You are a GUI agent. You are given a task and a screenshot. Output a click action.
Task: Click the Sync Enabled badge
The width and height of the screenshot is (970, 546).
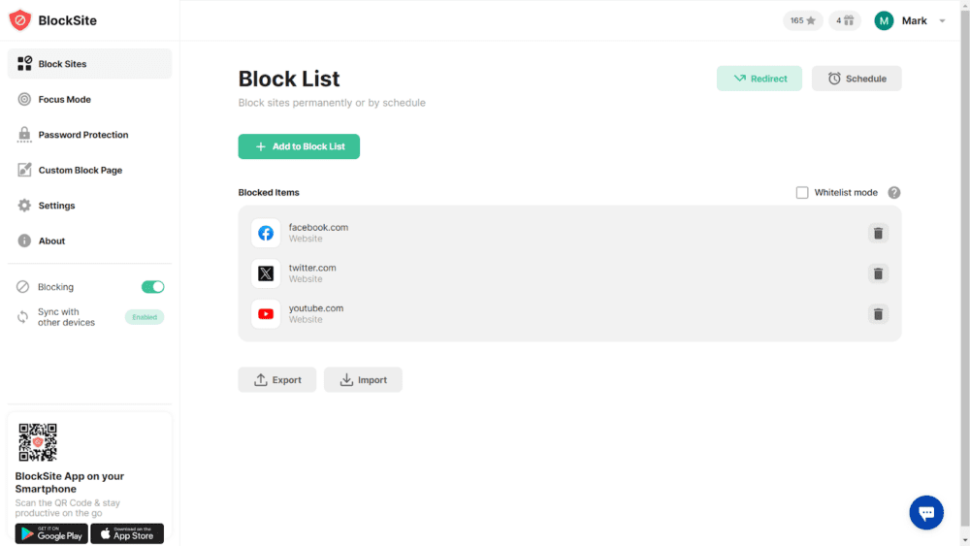(x=145, y=317)
